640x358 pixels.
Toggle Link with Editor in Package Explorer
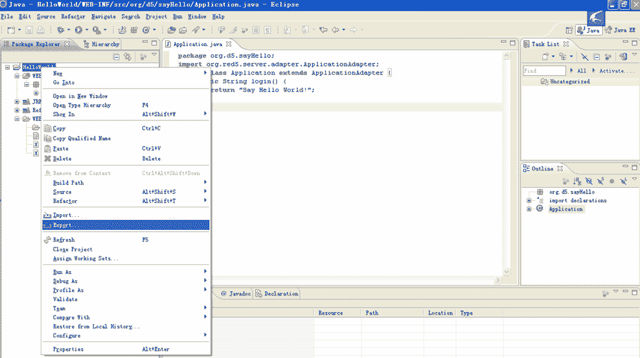(128, 57)
